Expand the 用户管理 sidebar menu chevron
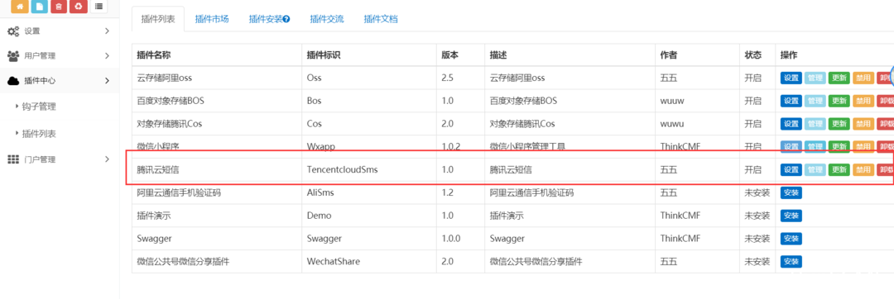The image size is (894, 299). coord(107,56)
